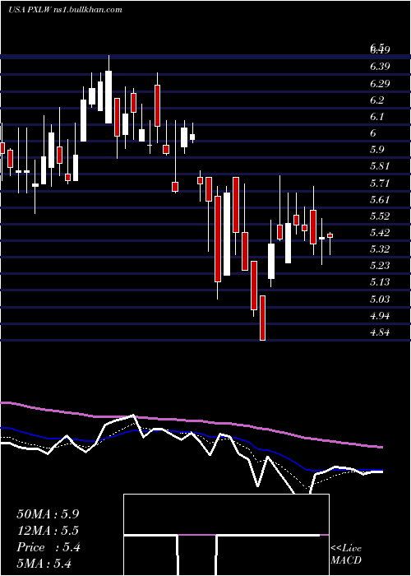Click the MACD indicator panel box
The width and height of the screenshot is (411, 576).
[226, 535]
